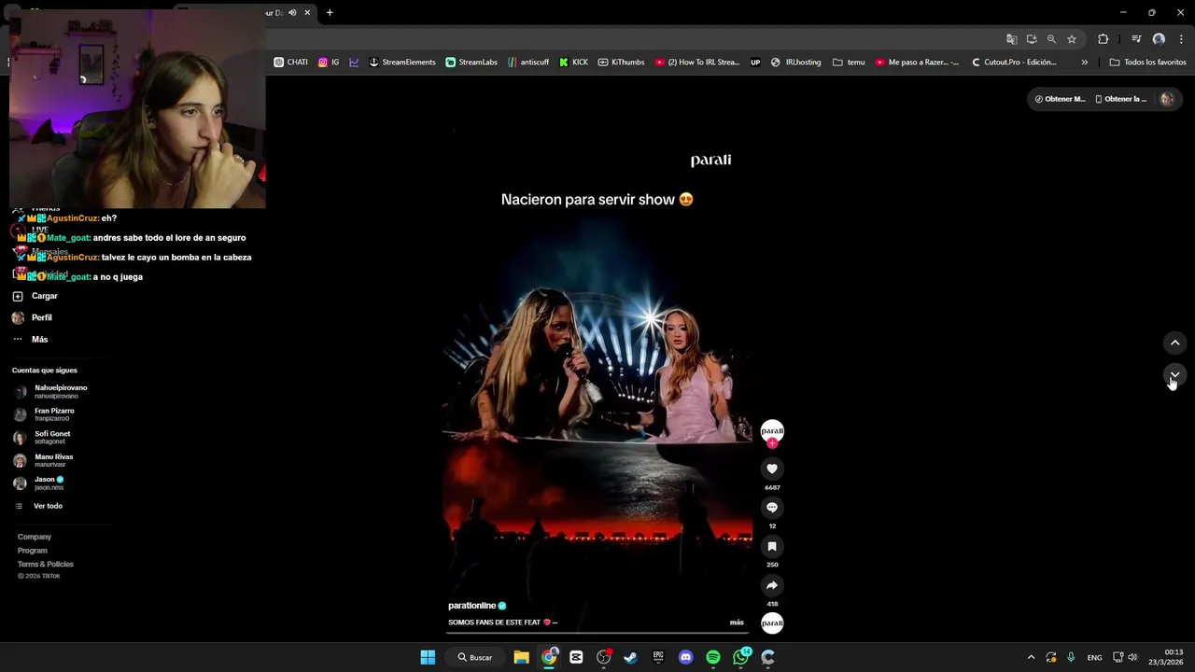Screen dimensions: 1195x672
Task: Expand the temu bookmarks folder
Action: [x=849, y=63]
